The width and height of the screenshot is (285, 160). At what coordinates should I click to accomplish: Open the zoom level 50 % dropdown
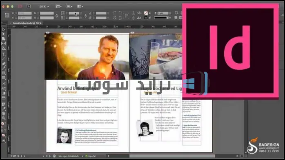click(44, 7)
